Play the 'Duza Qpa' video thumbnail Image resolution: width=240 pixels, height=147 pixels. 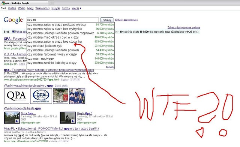coord(12,118)
